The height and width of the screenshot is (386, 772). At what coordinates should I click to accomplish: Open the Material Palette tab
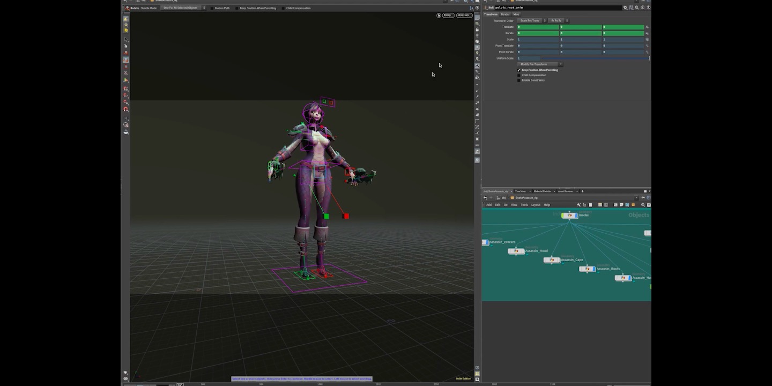tap(542, 191)
